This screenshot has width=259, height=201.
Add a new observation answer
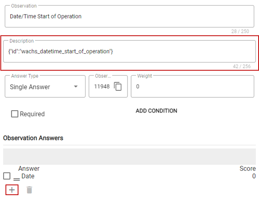[x=12, y=190]
